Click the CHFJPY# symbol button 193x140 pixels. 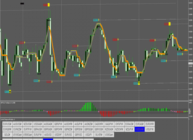click(119, 124)
